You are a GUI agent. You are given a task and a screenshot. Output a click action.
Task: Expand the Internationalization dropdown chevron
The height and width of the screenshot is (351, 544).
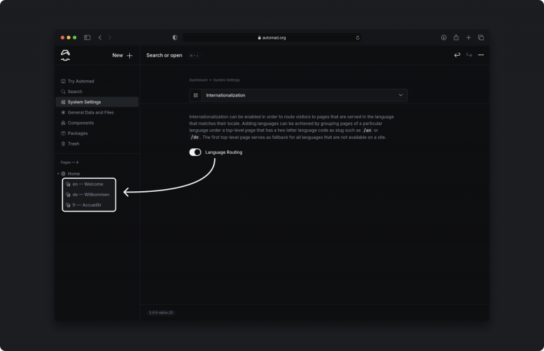point(401,95)
